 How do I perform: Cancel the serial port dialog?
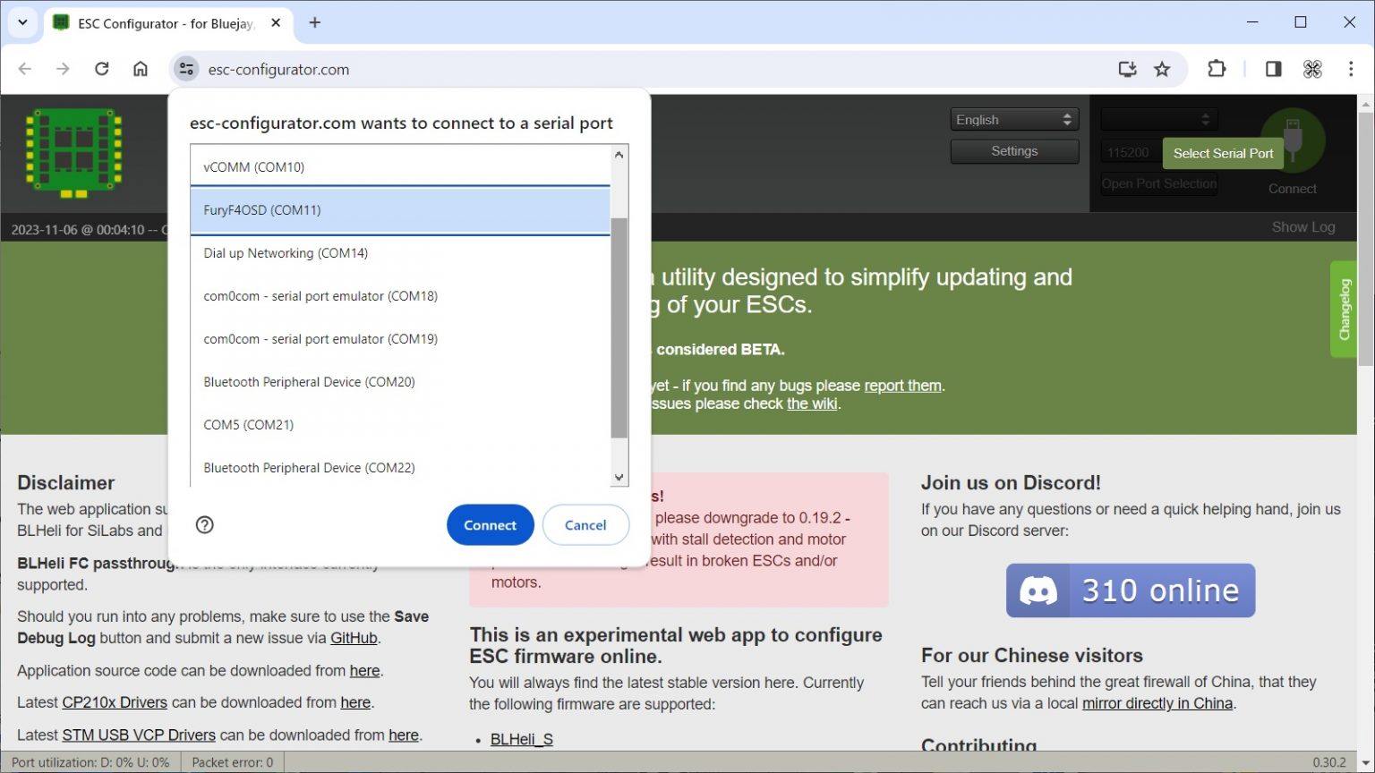click(x=585, y=525)
